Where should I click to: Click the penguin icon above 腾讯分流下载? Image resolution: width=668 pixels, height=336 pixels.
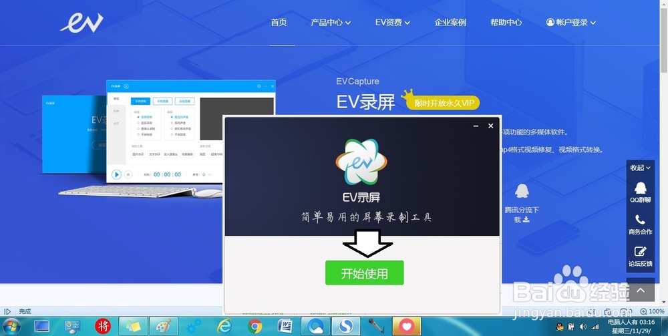(522, 191)
